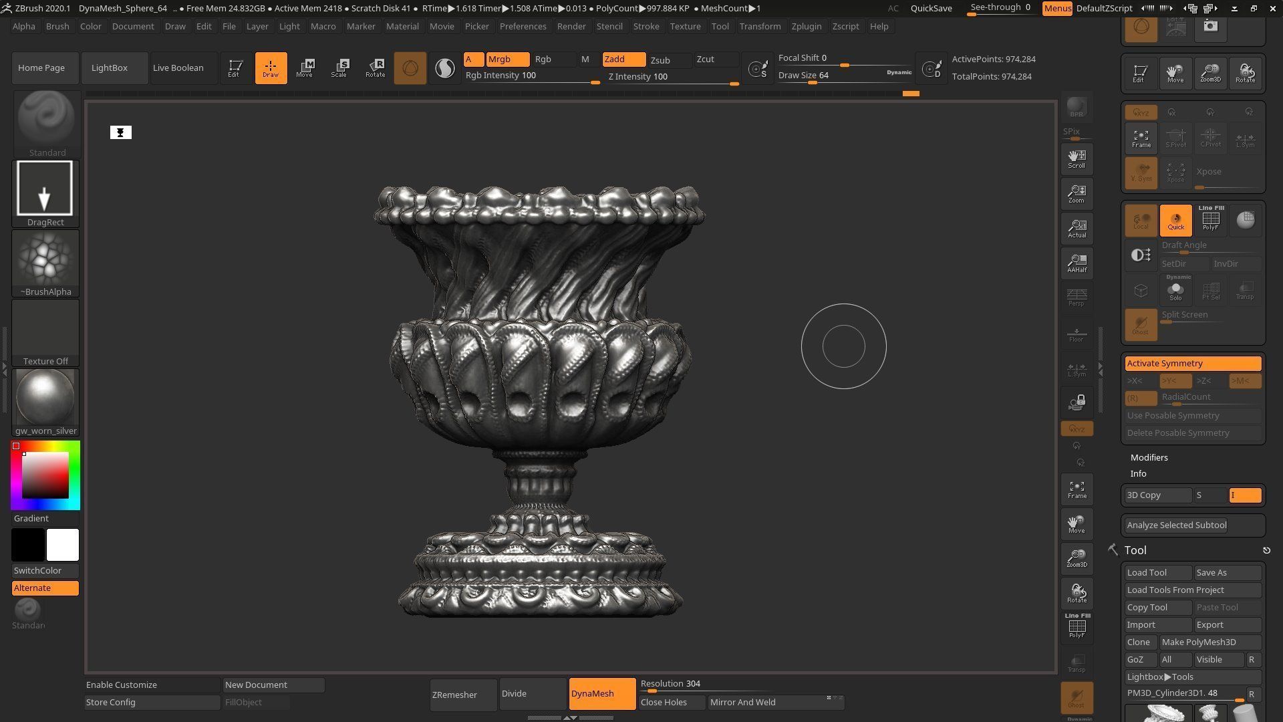1283x722 pixels.
Task: Click the Frame icon in the Transform panel
Action: pos(1141,138)
